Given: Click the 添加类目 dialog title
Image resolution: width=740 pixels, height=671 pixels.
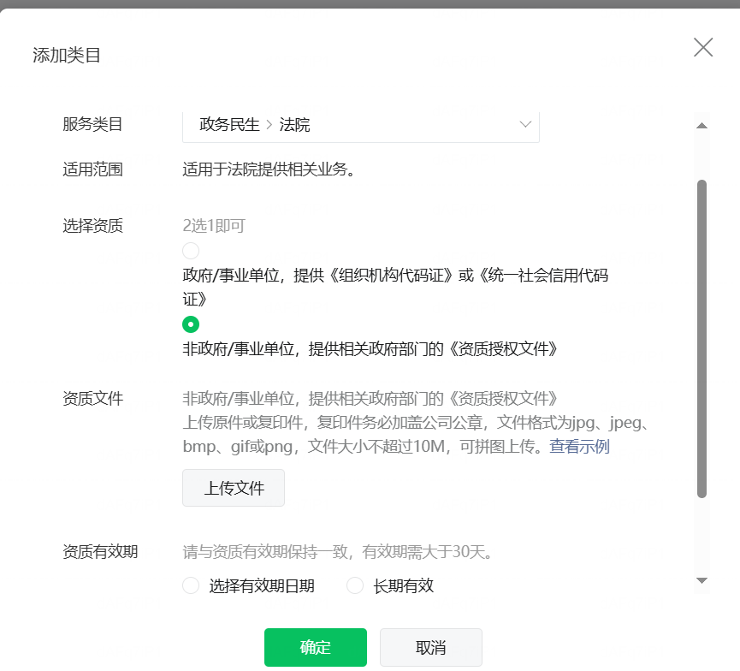Looking at the screenshot, I should click(67, 56).
